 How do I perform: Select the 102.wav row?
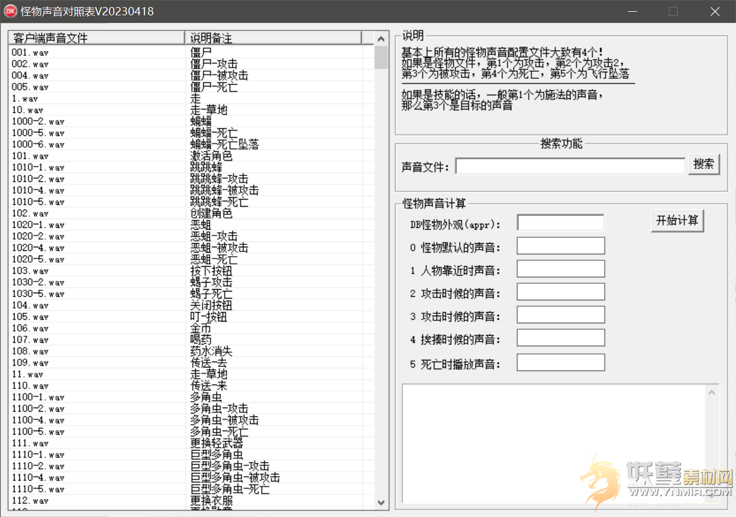click(192, 213)
